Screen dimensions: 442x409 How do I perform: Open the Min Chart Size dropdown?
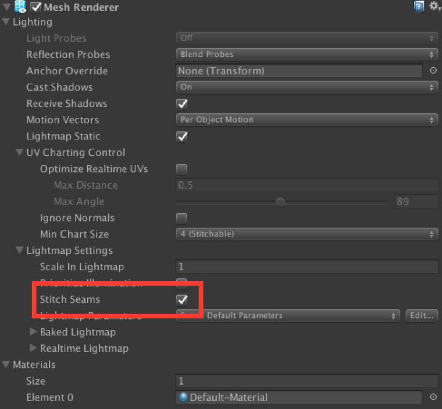(306, 234)
